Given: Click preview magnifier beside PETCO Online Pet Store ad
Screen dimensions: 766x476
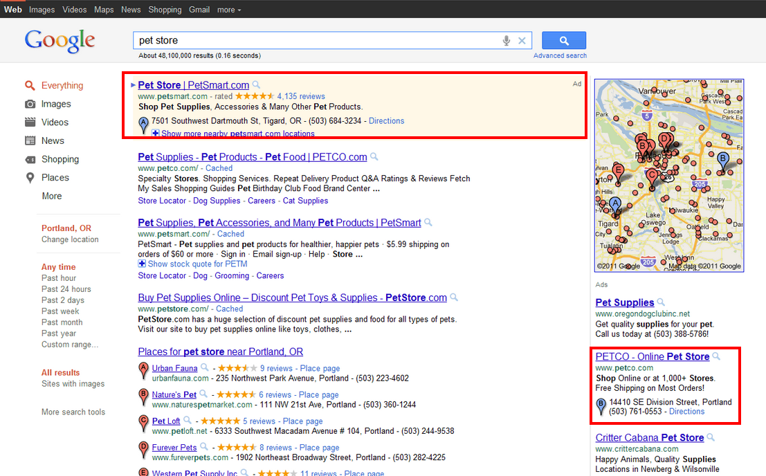Looking at the screenshot, I should (x=716, y=356).
